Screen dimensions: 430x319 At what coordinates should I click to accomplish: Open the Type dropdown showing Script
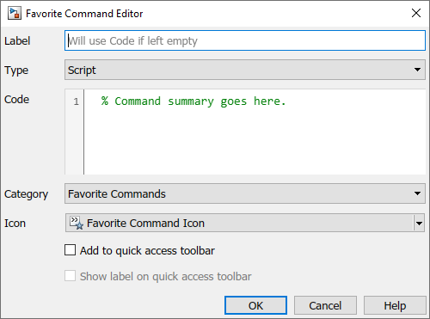(245, 70)
